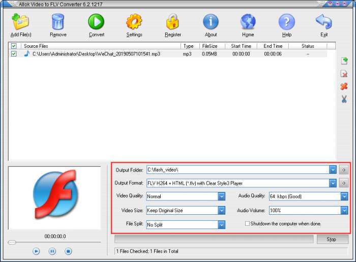Image resolution: width=356 pixels, height=262 pixels.
Task: Click the Register padlock icon
Action: [172, 21]
